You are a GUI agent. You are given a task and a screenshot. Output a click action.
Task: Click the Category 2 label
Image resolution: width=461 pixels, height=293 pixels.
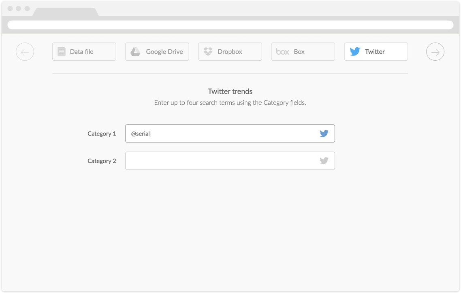click(102, 161)
